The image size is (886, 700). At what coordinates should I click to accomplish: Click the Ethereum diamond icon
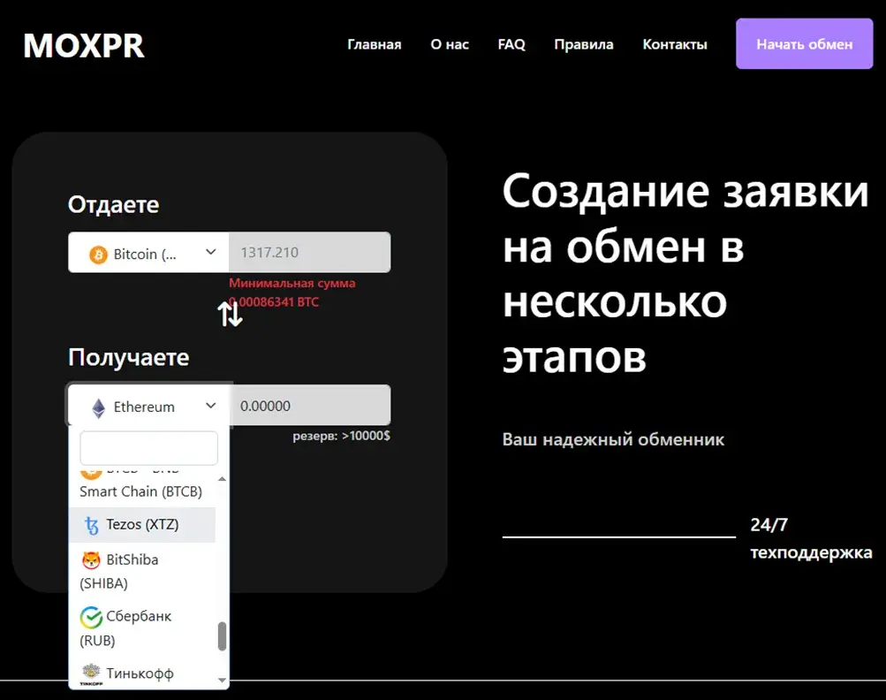pyautogui.click(x=98, y=407)
